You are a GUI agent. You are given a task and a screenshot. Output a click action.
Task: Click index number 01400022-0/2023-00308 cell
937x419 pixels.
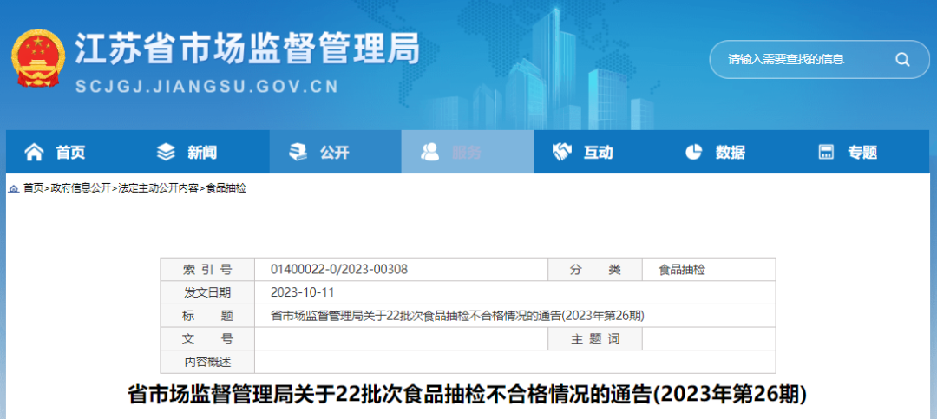[339, 270]
